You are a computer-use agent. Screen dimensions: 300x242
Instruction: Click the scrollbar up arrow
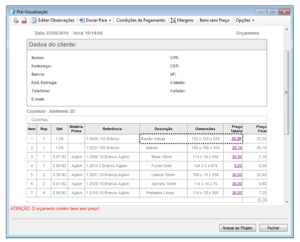click(x=287, y=29)
